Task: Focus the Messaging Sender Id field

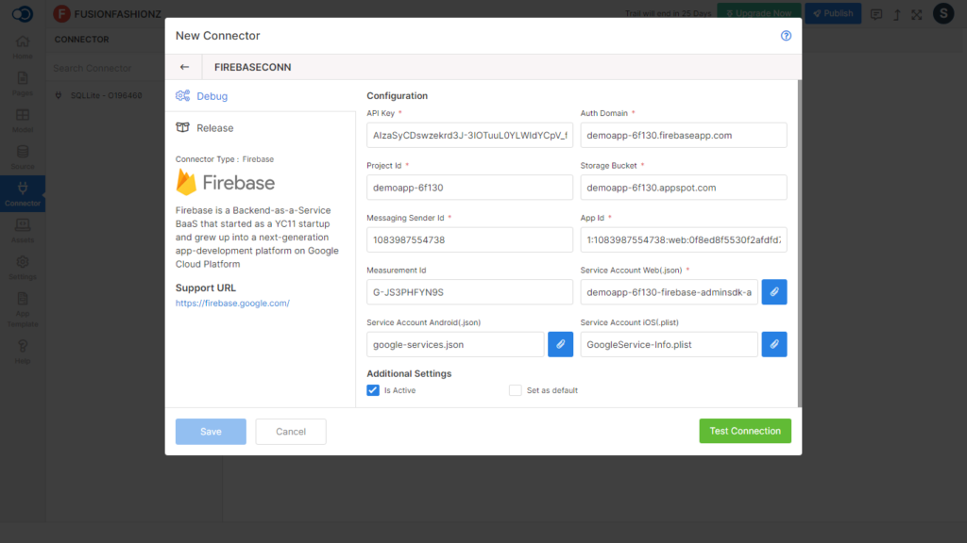Action: click(x=470, y=240)
